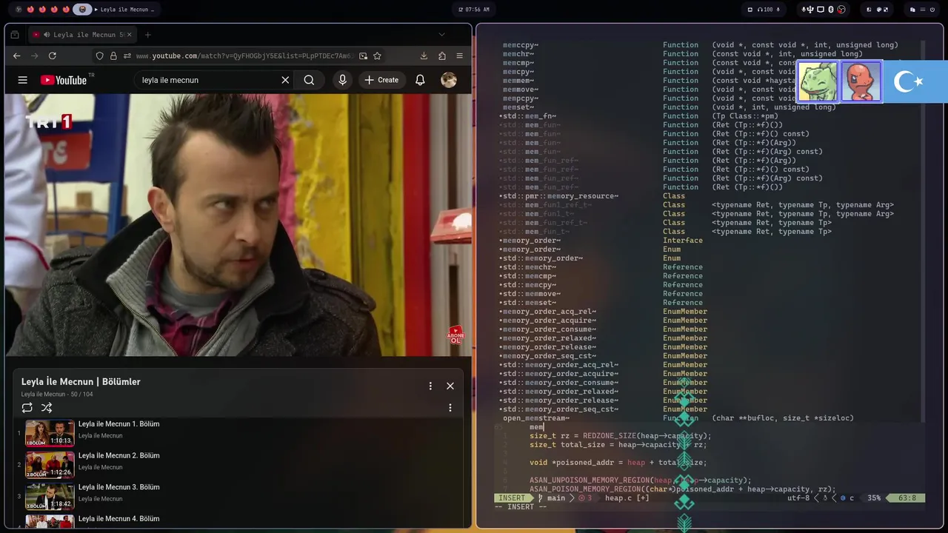Toggle playlist shuffle
This screenshot has width=948, height=533.
(x=47, y=408)
